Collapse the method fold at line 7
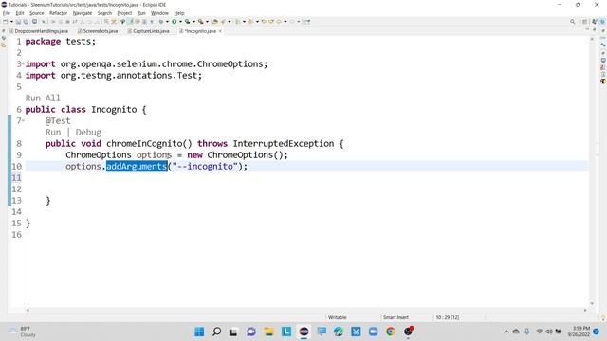Viewport: 607px width, 341px height. point(23,120)
